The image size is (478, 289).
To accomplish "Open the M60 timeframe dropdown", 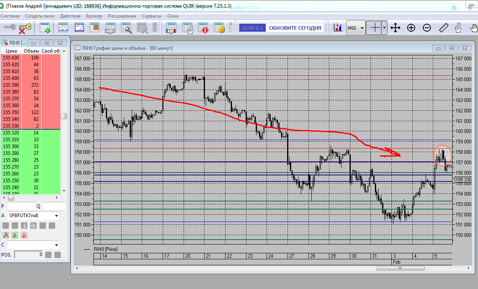I will point(356,28).
